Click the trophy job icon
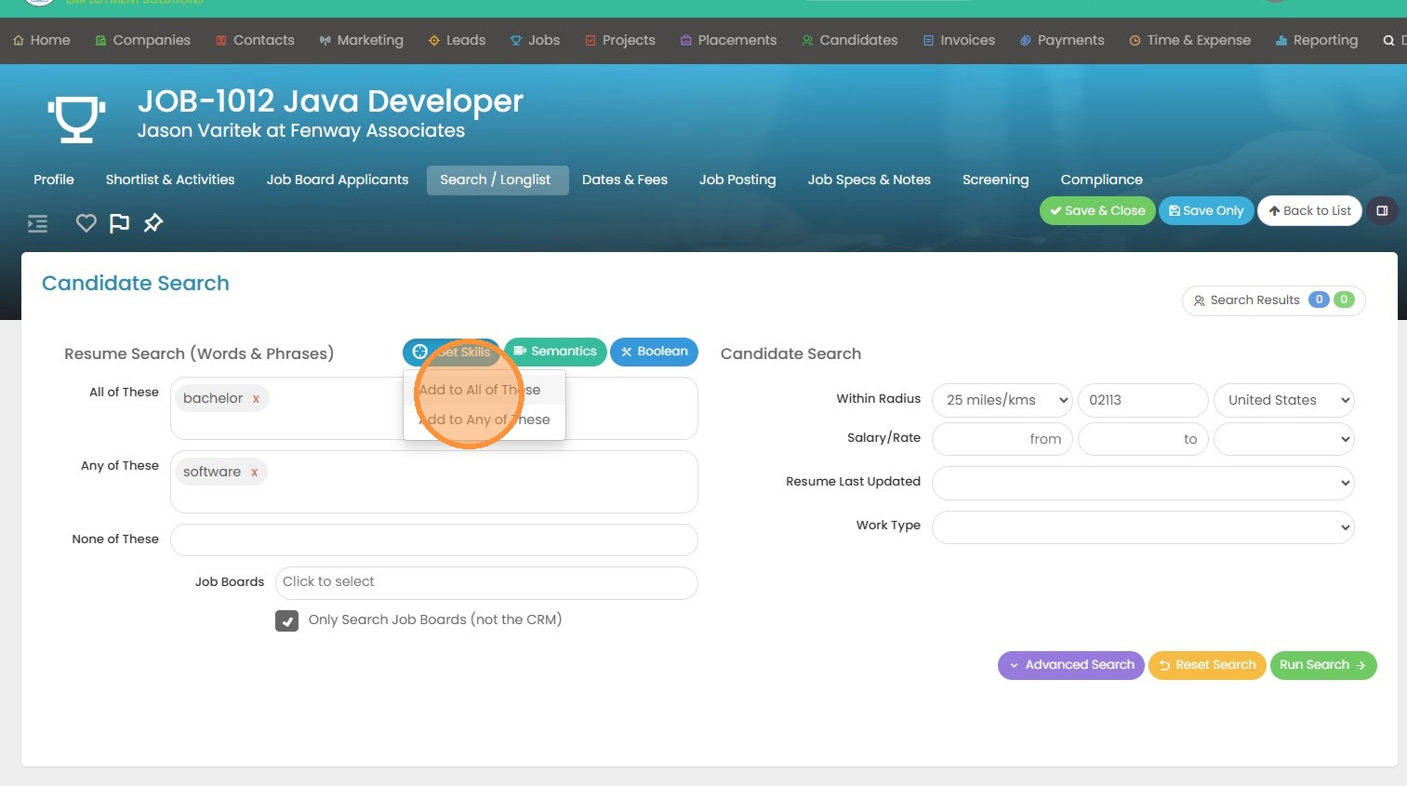Screen dimensions: 1407x786 pos(76,117)
